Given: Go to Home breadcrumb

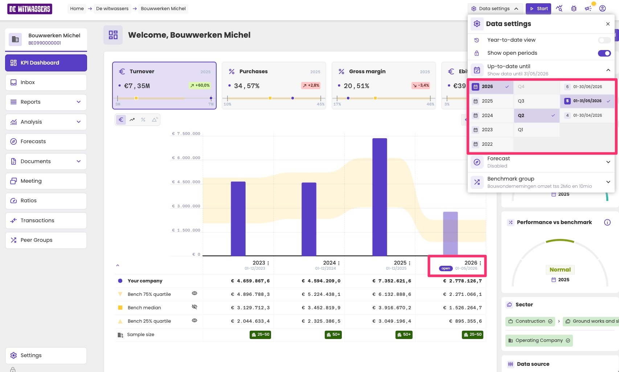Looking at the screenshot, I should tap(77, 8).
